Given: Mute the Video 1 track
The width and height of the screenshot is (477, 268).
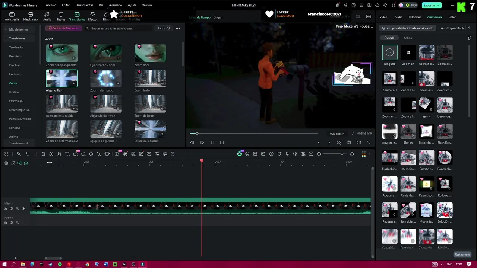Looking at the screenshot, I should coord(11,208).
